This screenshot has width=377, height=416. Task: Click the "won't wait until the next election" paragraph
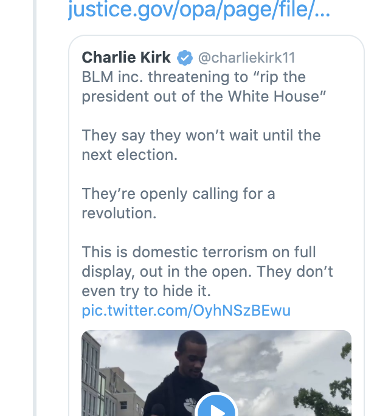click(x=201, y=145)
